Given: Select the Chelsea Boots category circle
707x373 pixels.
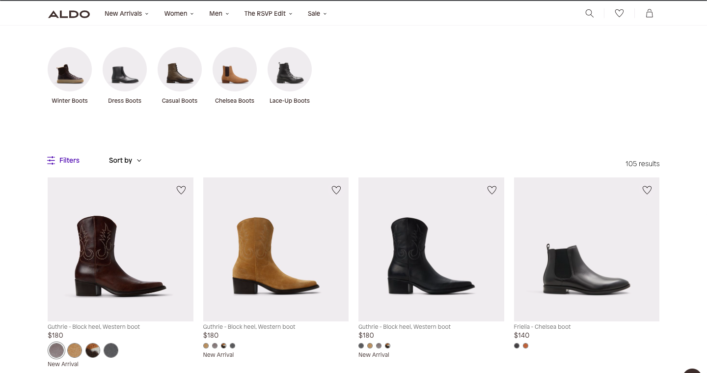Looking at the screenshot, I should tap(235, 69).
